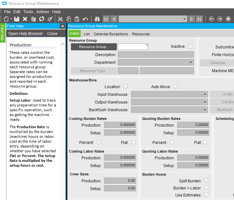Select Costing Burden Rates Flat radio
The height and width of the screenshot is (200, 234).
[134, 142]
